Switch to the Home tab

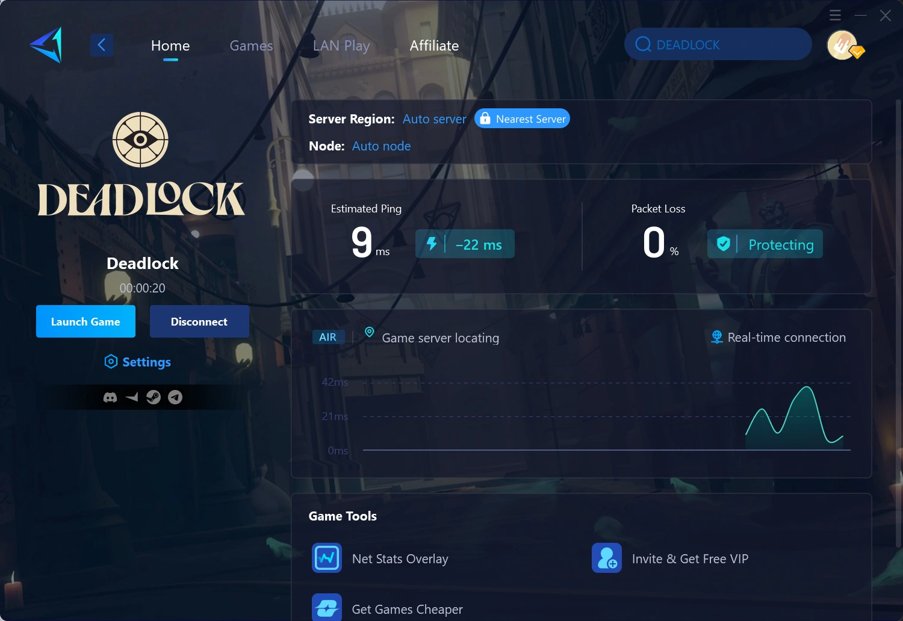pos(170,46)
